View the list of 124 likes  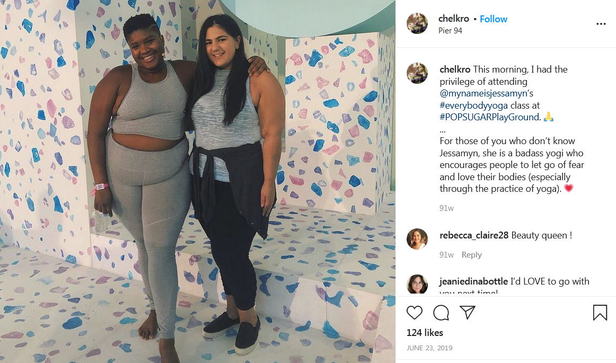pos(425,333)
